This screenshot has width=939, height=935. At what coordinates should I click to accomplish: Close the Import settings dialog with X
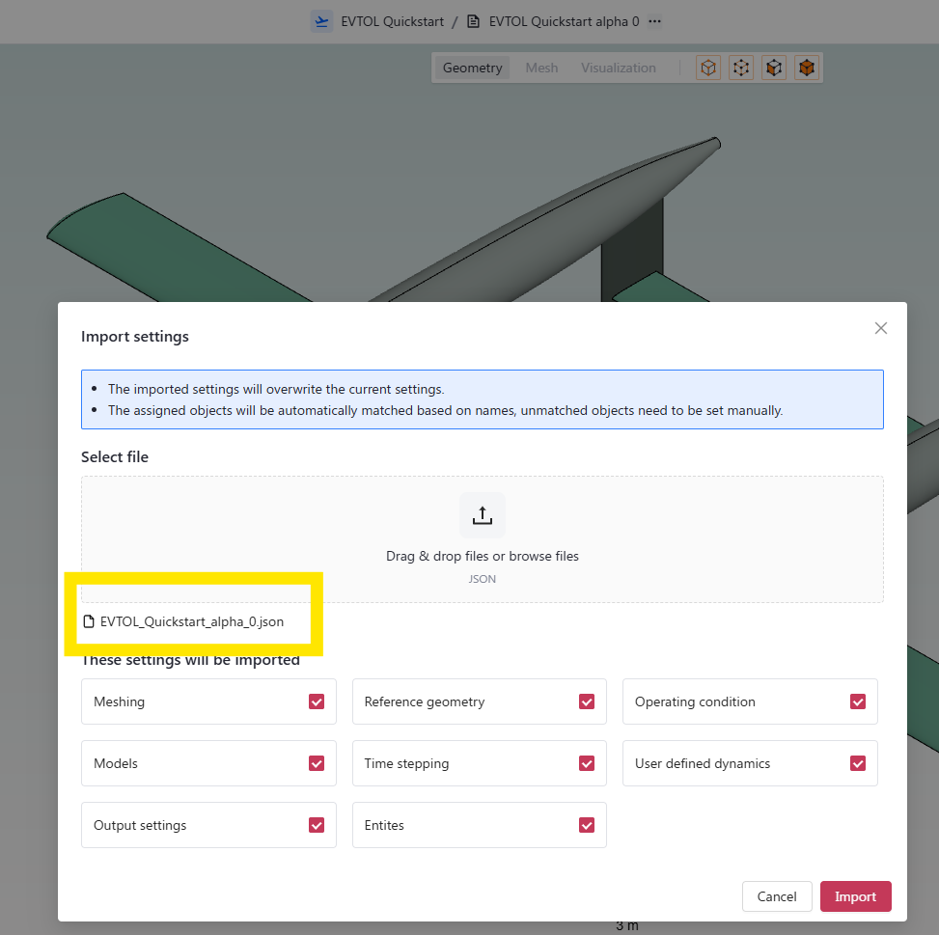(x=880, y=328)
